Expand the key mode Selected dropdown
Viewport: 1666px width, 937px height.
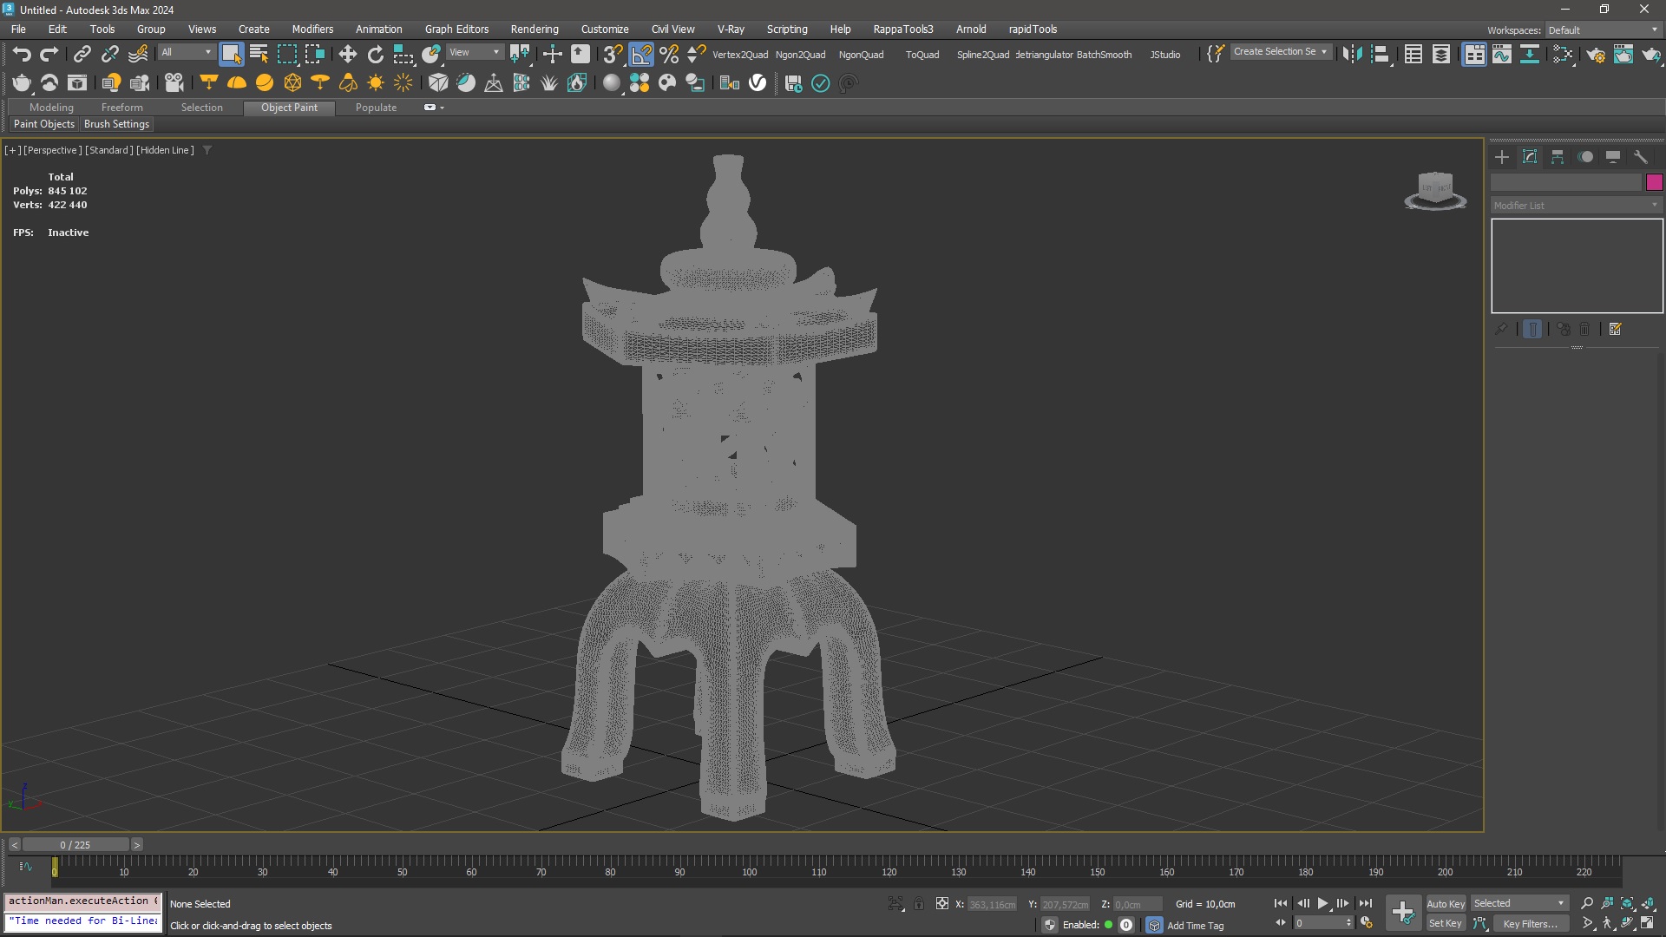pyautogui.click(x=1519, y=903)
